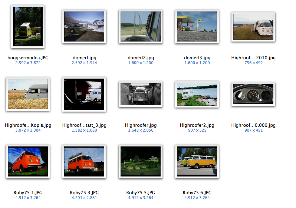296x208 pixels.
Task: Click the Roby75 5.JPG dark garden thumbnail
Action: [x=141, y=161]
